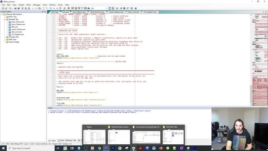Click the editor vertical scrollbar down arrow
Viewport: 268px width, 151px height.
[251, 105]
